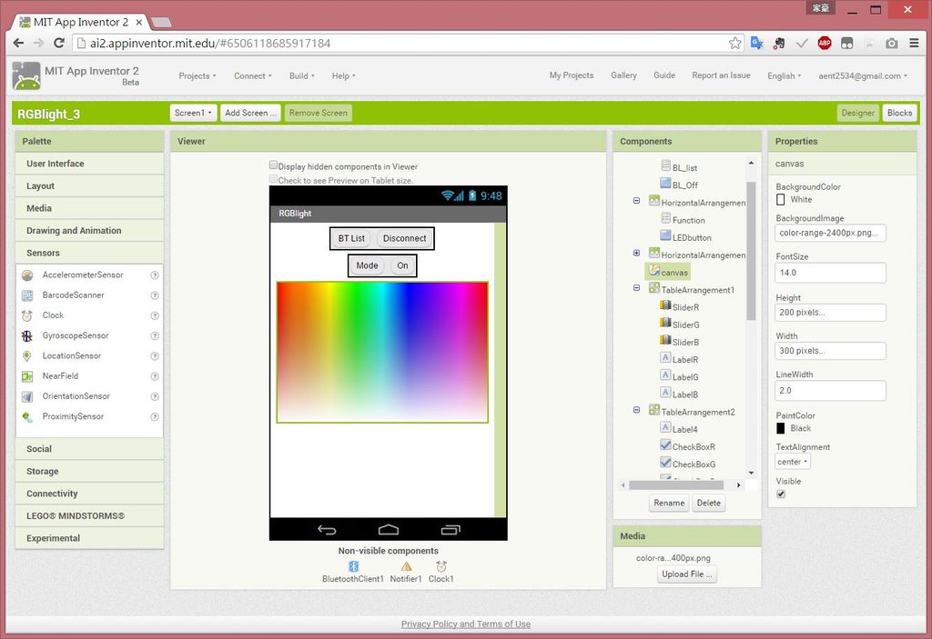Viewport: 932px width, 639px height.
Task: Open the TextAlignment center dropdown
Action: click(x=793, y=462)
